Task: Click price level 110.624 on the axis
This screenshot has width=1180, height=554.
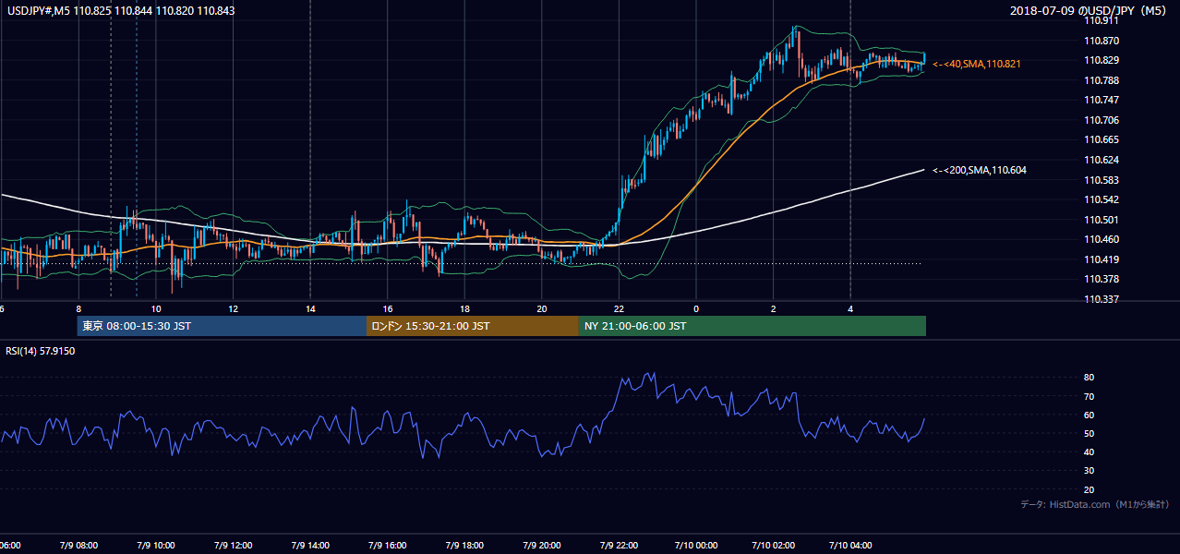Action: (x=1102, y=160)
